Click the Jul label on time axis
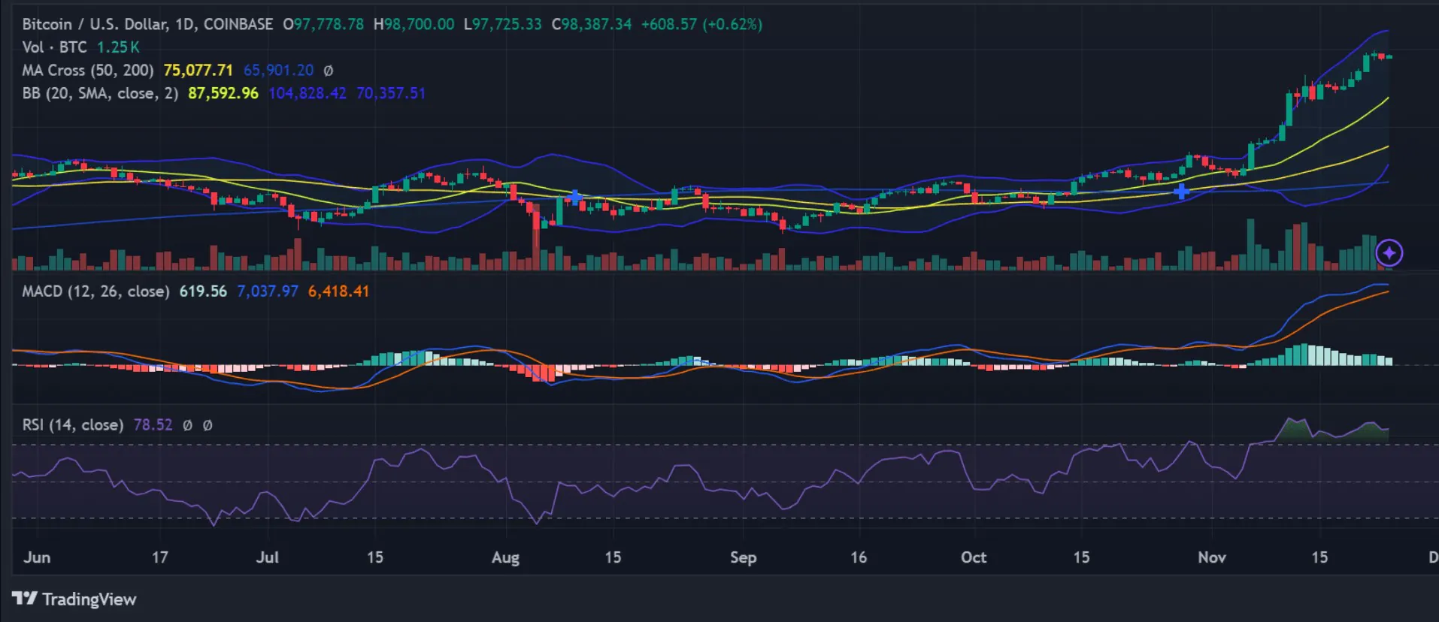Screen dimensions: 1439x622 click(x=268, y=557)
